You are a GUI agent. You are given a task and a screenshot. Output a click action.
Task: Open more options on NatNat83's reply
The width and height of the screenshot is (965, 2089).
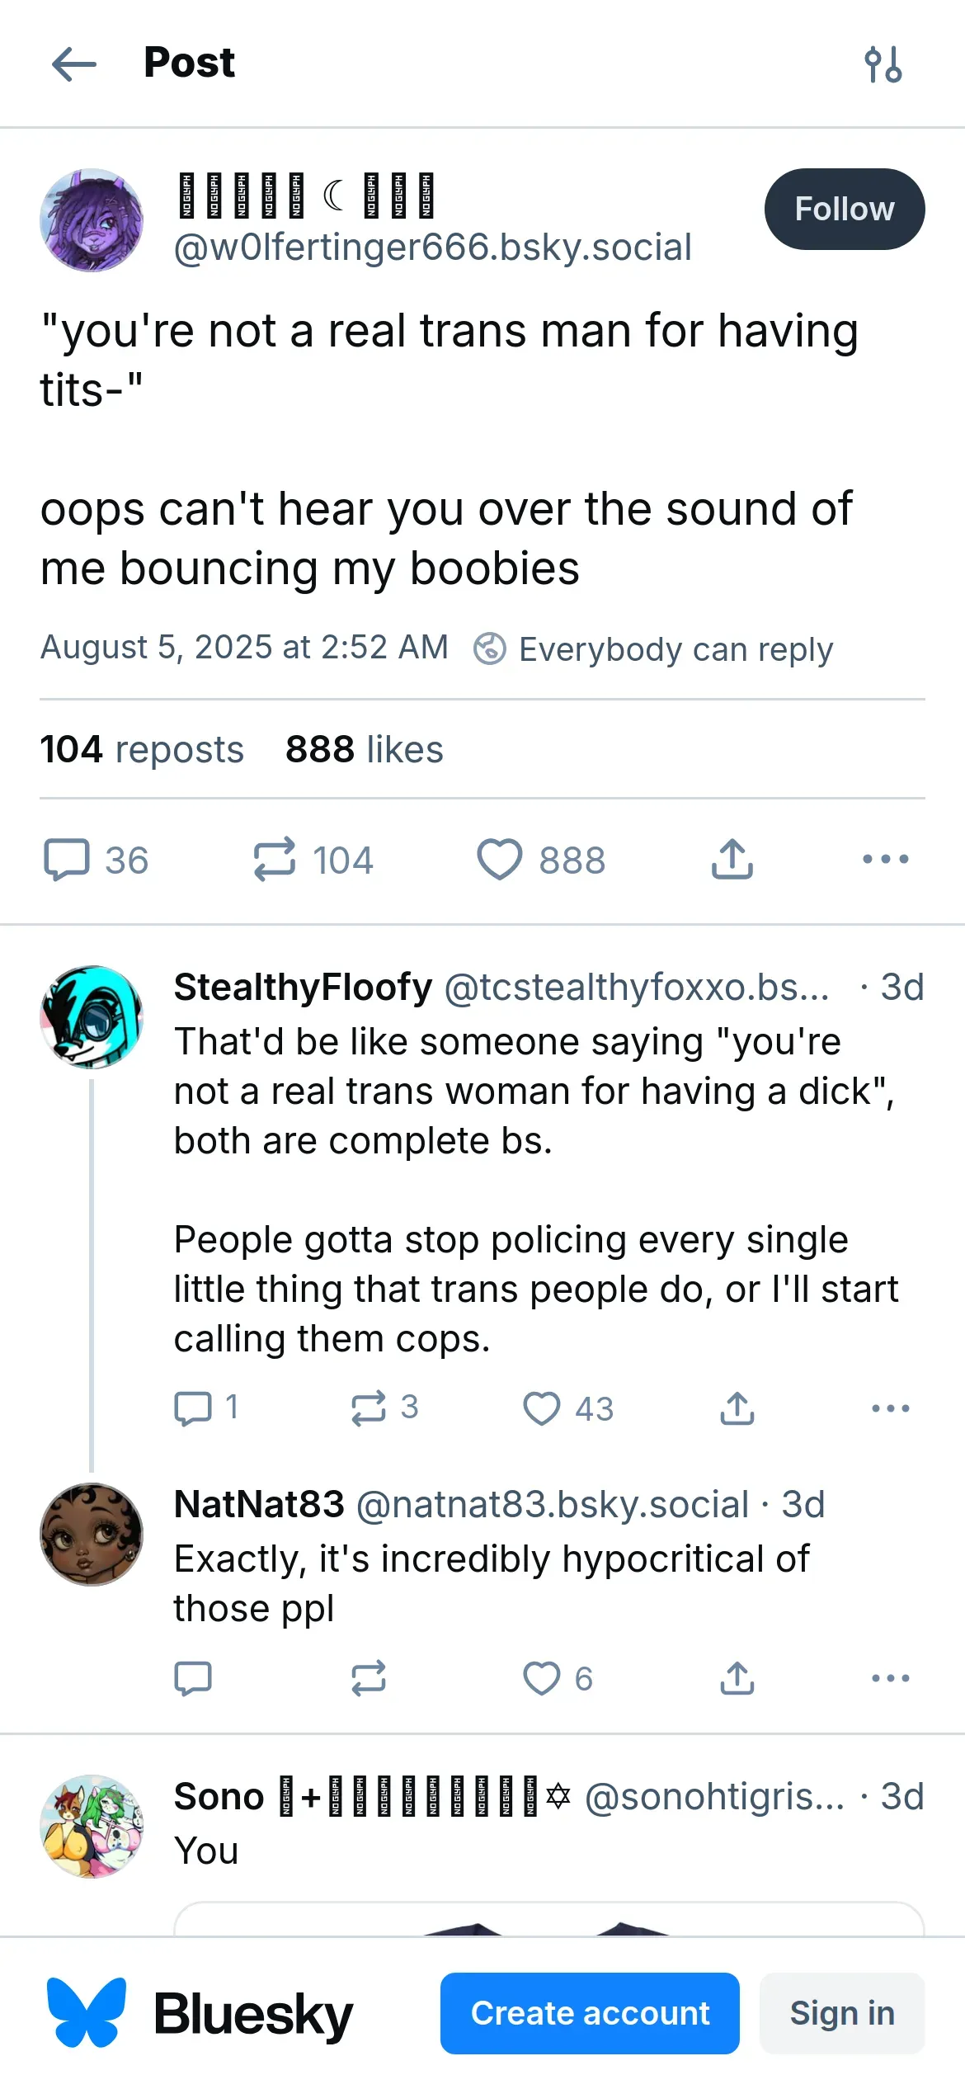[x=890, y=1678]
